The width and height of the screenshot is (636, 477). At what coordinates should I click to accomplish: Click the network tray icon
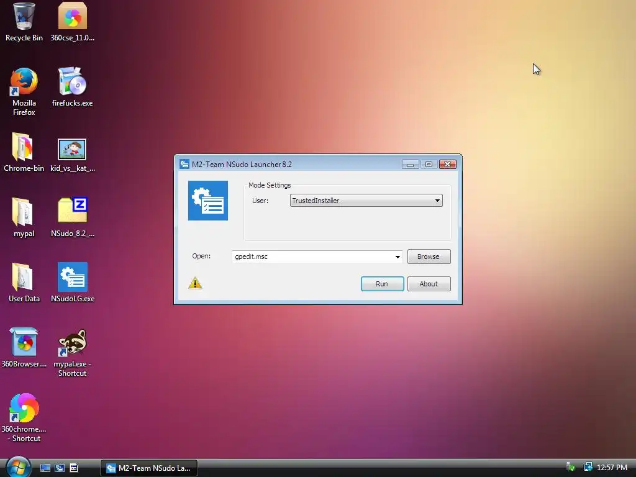588,467
